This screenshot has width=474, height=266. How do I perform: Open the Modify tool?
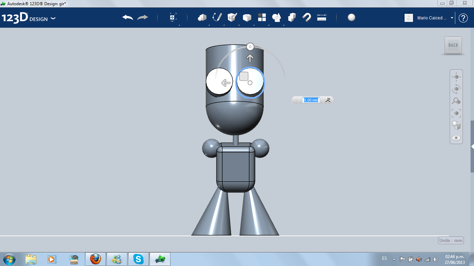tap(247, 17)
